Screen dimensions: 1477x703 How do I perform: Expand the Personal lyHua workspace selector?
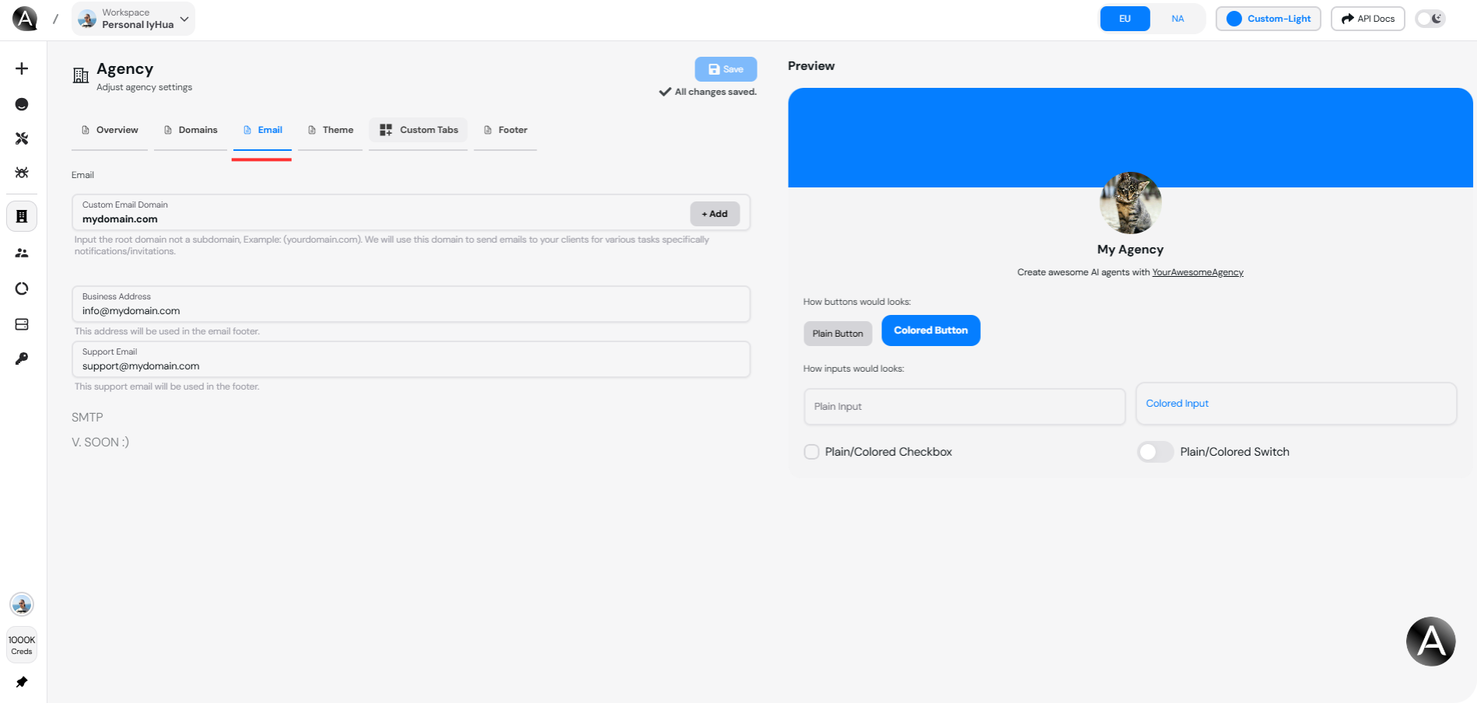pos(133,18)
